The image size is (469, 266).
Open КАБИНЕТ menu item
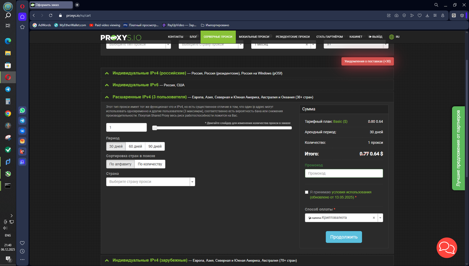[x=356, y=37]
